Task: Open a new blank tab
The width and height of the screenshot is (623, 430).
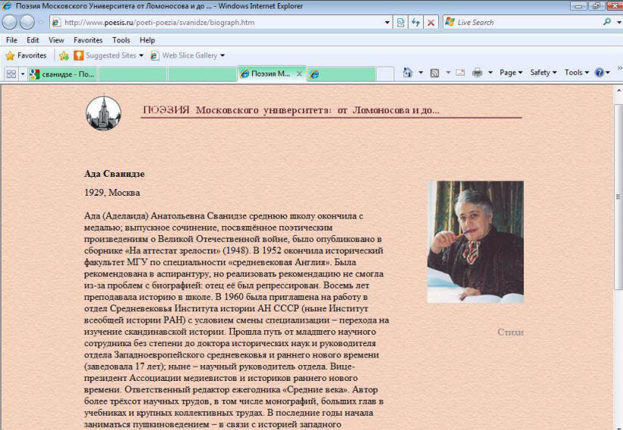Action: [x=385, y=74]
